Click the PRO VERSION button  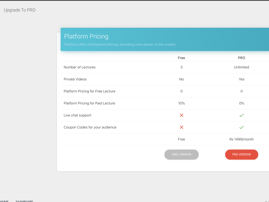(242, 154)
